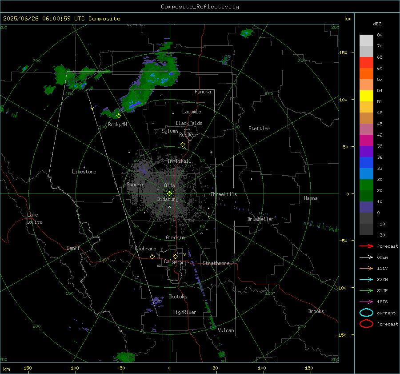The height and width of the screenshot is (374, 400).
Task: Pick the red 65-60 dBZ swatch
Action: click(366, 63)
